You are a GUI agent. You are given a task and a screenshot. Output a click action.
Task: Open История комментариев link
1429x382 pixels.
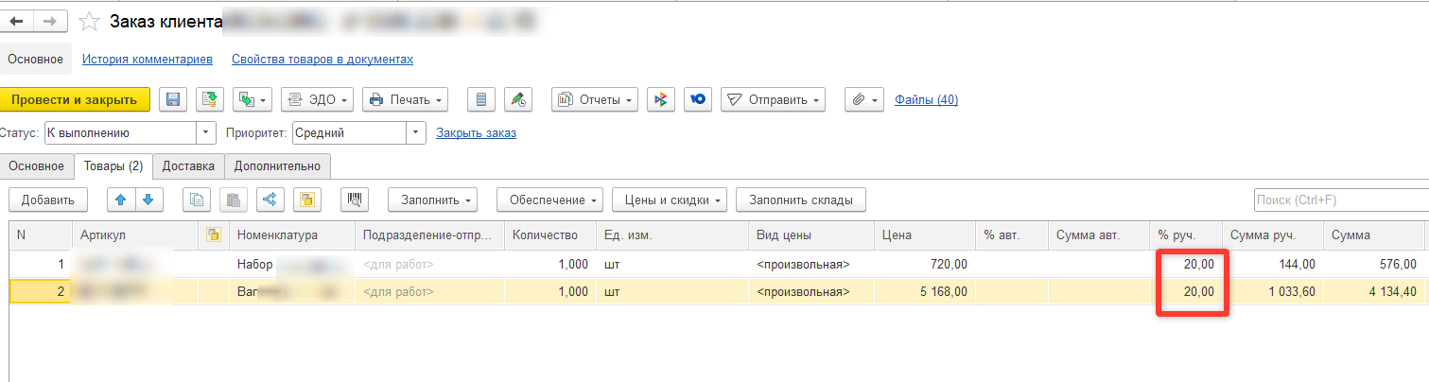click(x=148, y=59)
